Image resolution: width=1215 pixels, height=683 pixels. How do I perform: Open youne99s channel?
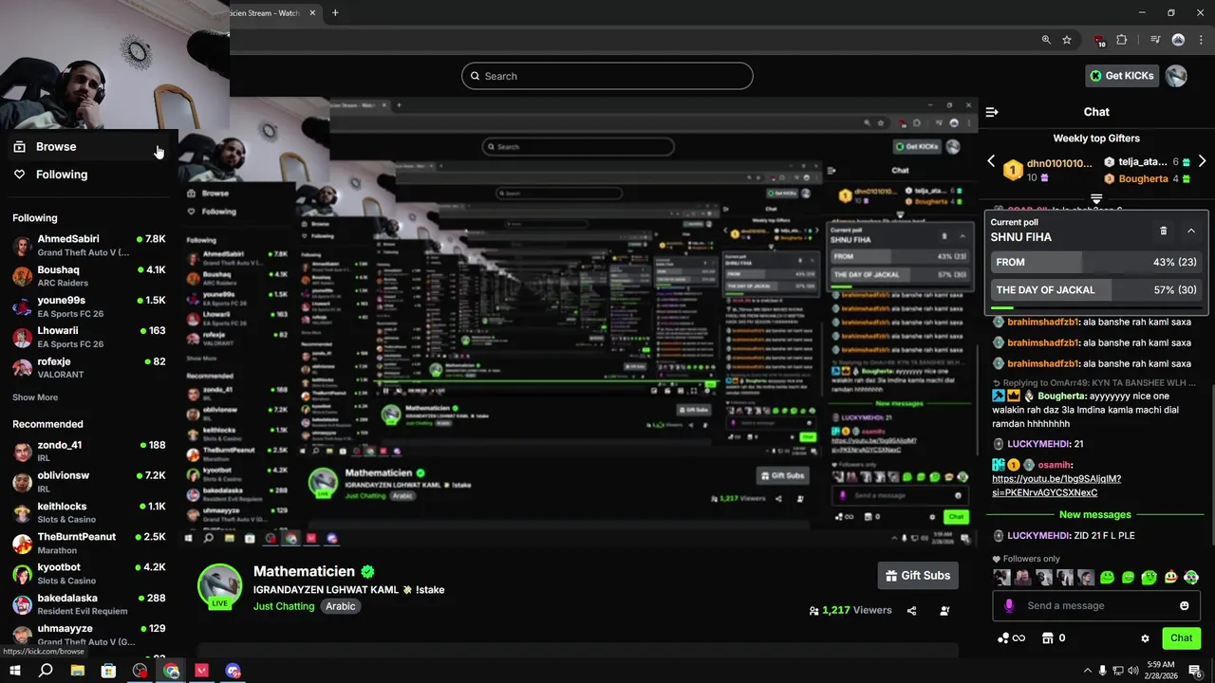point(89,306)
